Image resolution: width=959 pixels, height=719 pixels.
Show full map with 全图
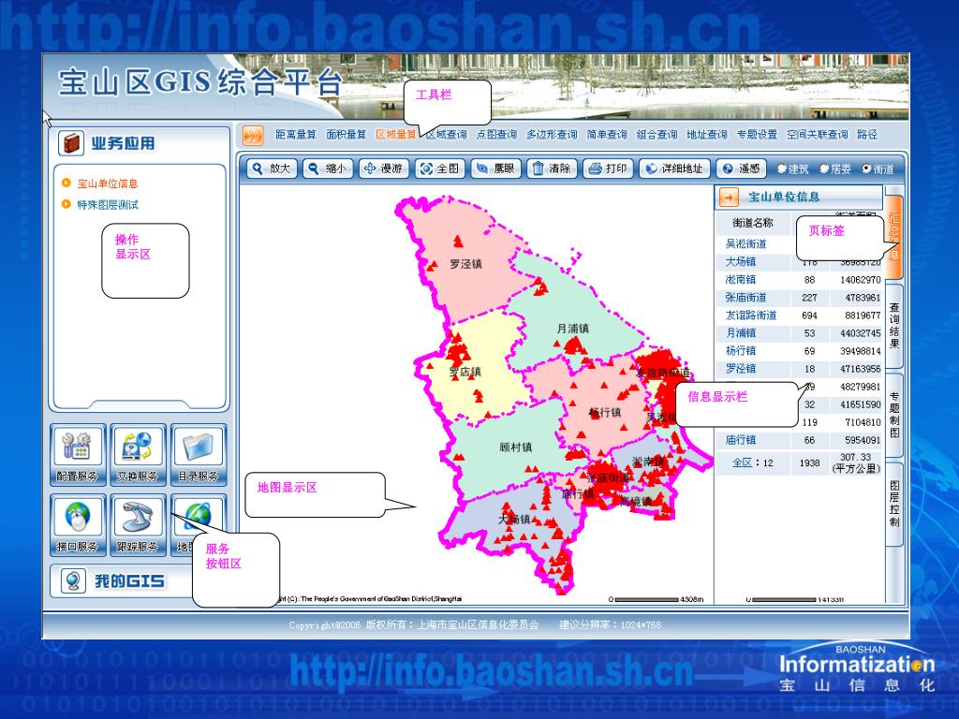pos(440,169)
